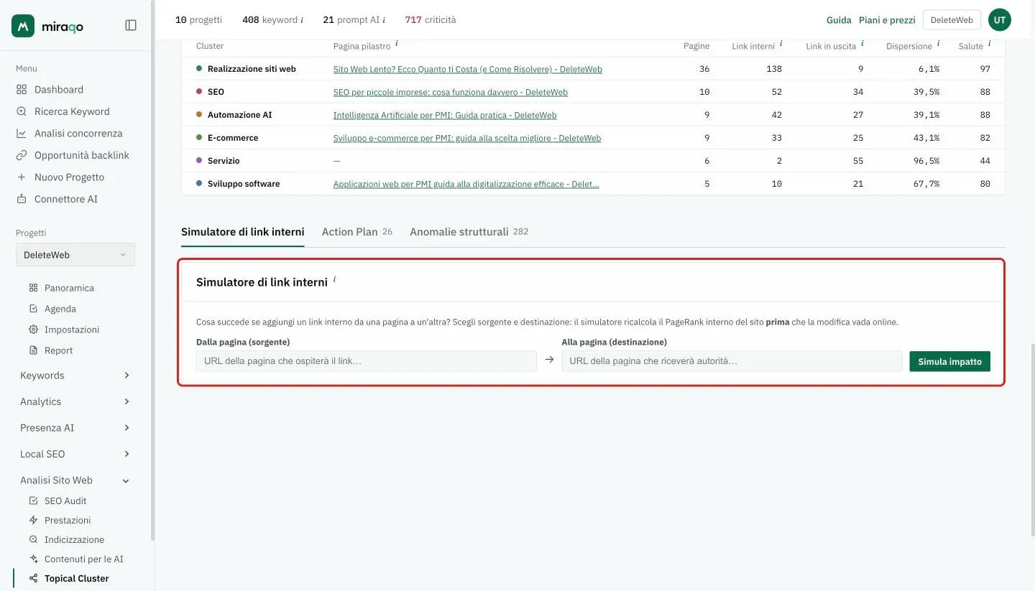
Task: Click the Analisi concorrenza chart icon
Action: (x=22, y=134)
